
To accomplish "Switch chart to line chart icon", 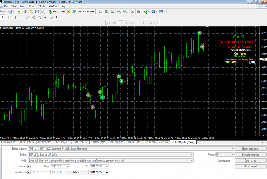I will click(x=112, y=12).
